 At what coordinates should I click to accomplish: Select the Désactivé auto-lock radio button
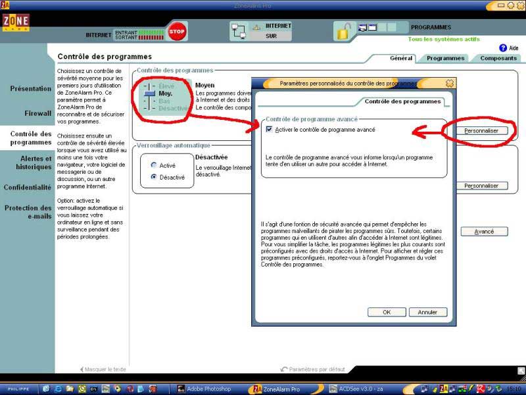click(x=154, y=177)
